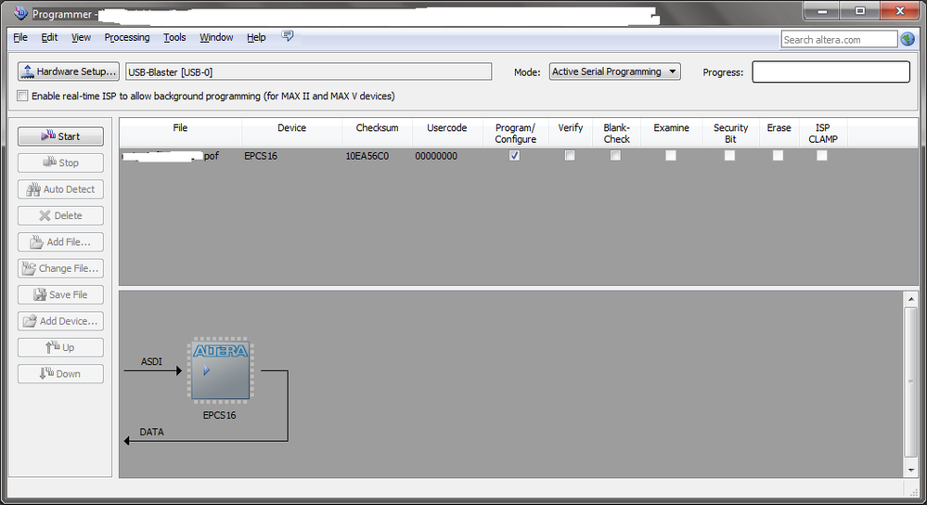Click the Change File button
The height and width of the screenshot is (505, 927).
click(x=60, y=268)
